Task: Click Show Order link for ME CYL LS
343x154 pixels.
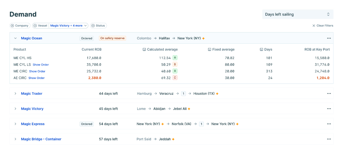Action: click(x=41, y=65)
